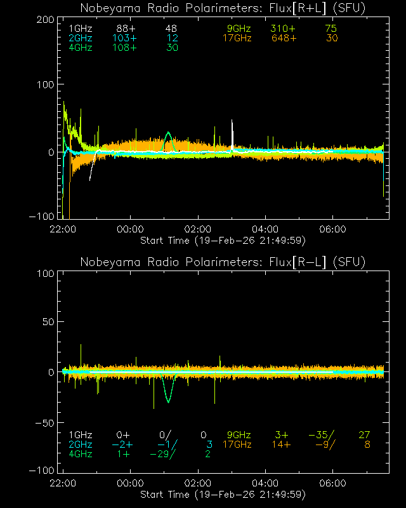Click the 22:00 time tick under lower plot
The image size is (406, 508).
pos(63,483)
